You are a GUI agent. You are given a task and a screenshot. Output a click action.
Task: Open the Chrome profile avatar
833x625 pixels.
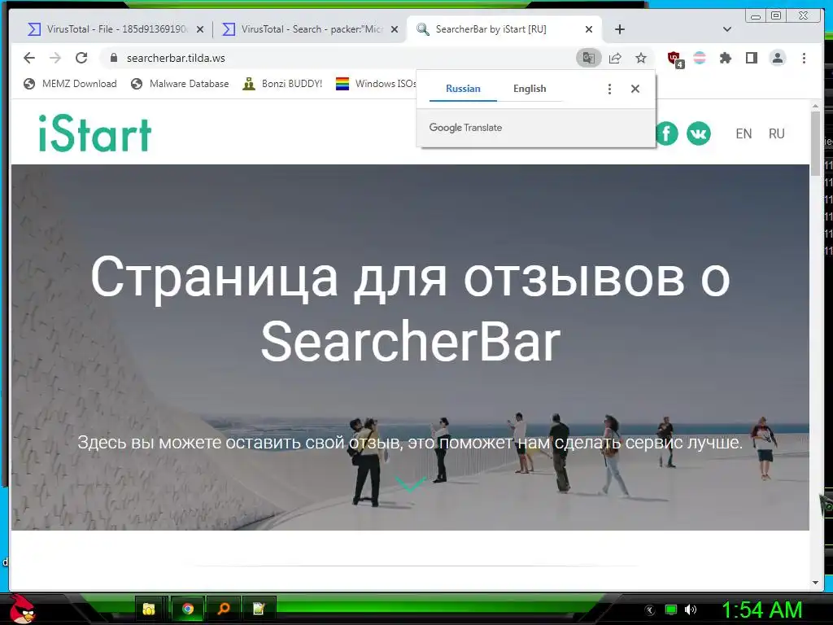click(x=778, y=58)
